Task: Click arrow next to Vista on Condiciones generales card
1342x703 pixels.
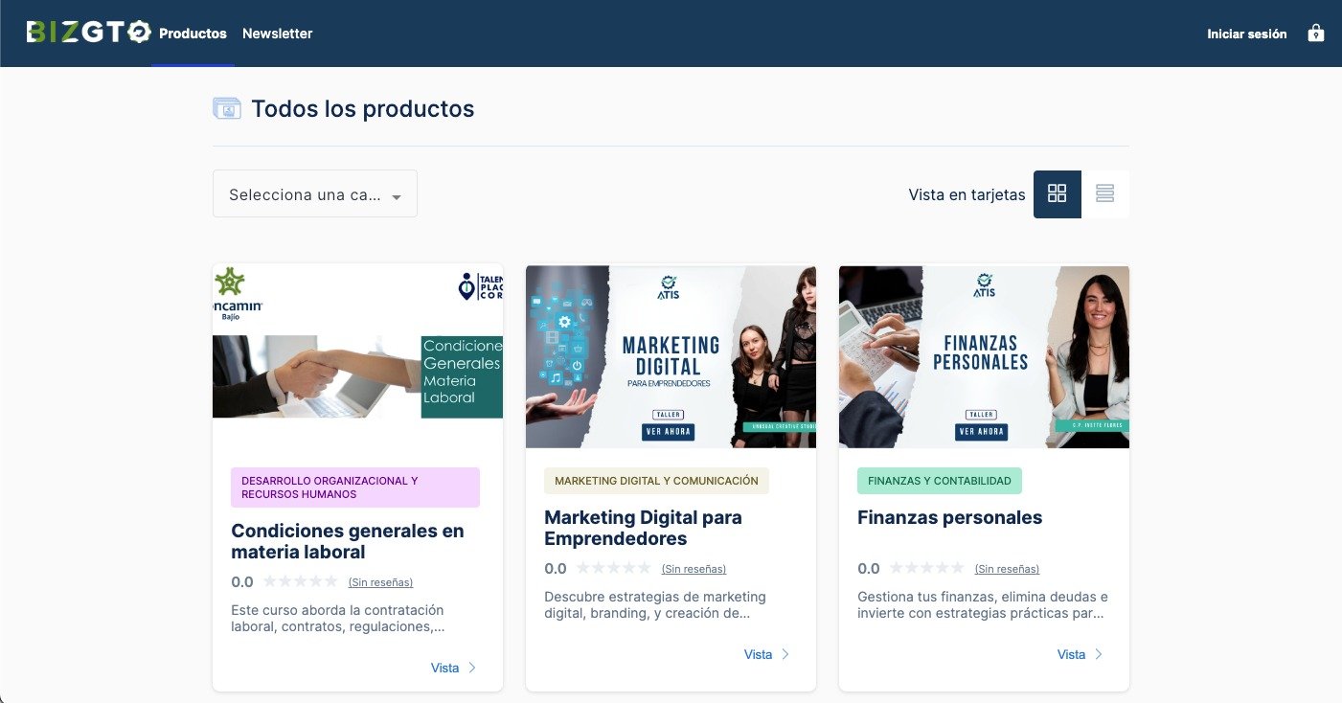Action: [x=472, y=668]
